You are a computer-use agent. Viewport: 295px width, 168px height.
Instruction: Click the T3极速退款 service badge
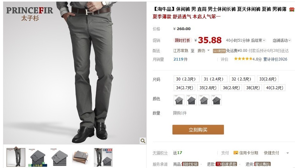[x=226, y=164]
